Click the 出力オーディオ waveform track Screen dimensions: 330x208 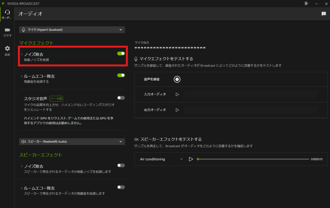click(251, 110)
